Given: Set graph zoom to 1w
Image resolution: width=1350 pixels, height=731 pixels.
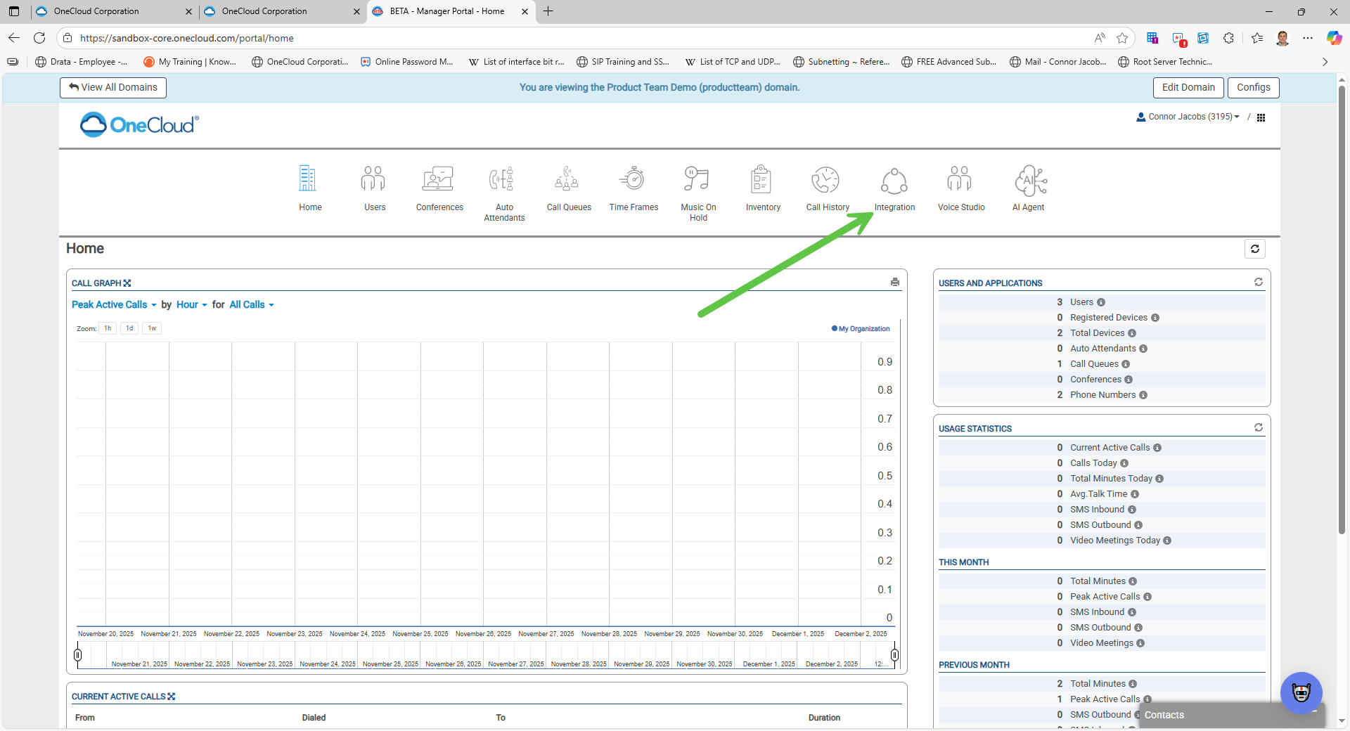Looking at the screenshot, I should click(x=152, y=328).
